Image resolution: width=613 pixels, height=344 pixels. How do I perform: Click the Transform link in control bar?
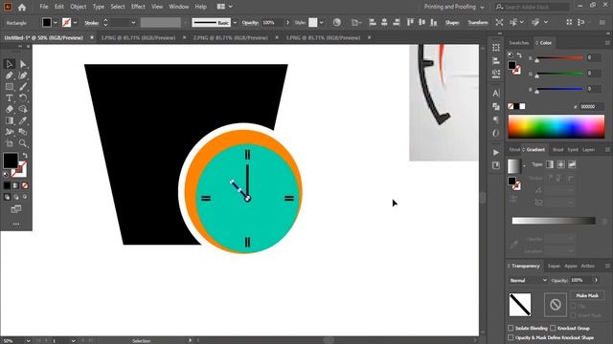coord(478,23)
